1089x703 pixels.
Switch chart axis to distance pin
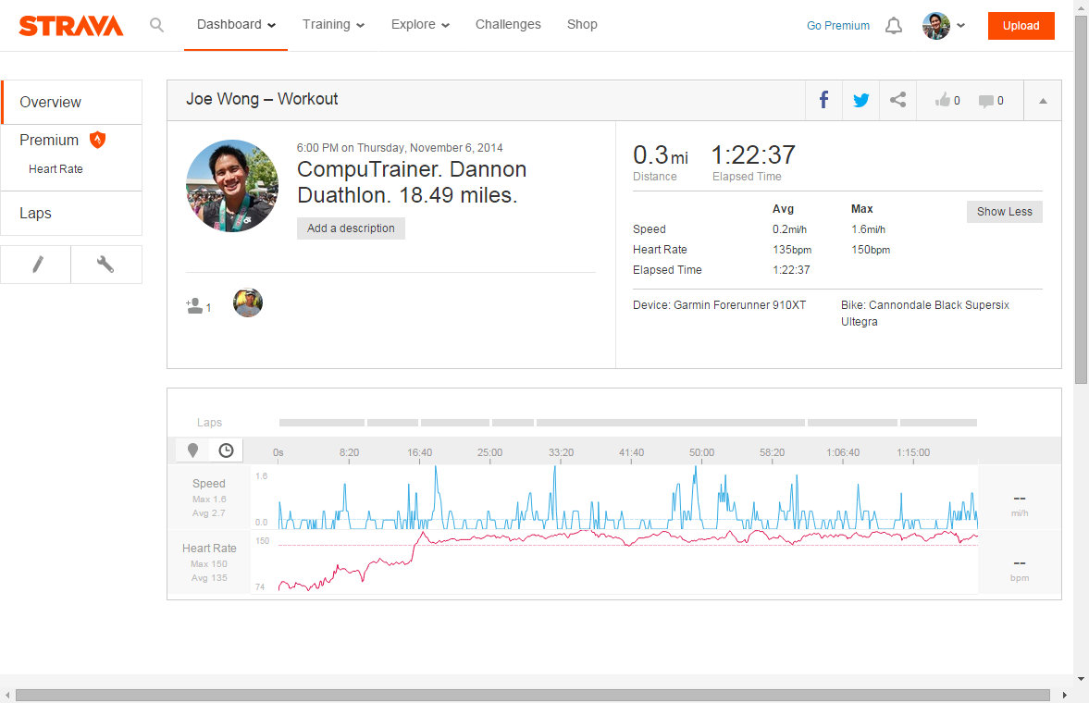click(x=192, y=450)
